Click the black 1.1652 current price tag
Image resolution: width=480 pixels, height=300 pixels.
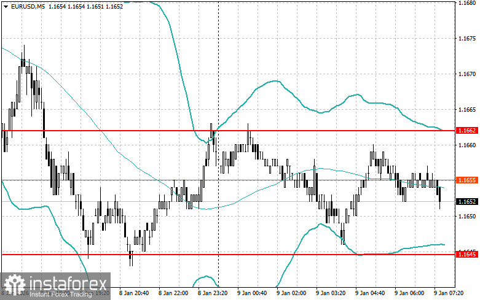coord(467,201)
